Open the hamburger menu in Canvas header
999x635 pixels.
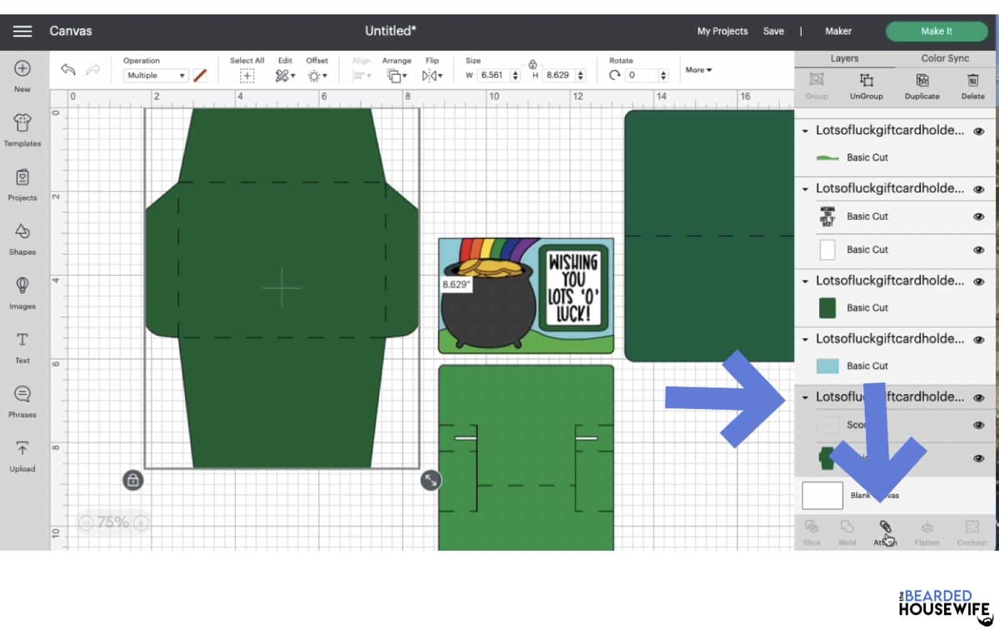[x=22, y=31]
